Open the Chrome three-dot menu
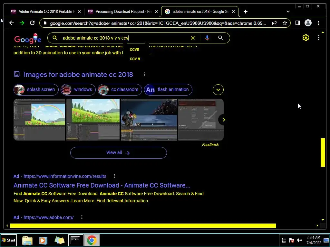The width and height of the screenshot is (330, 247). (x=318, y=23)
